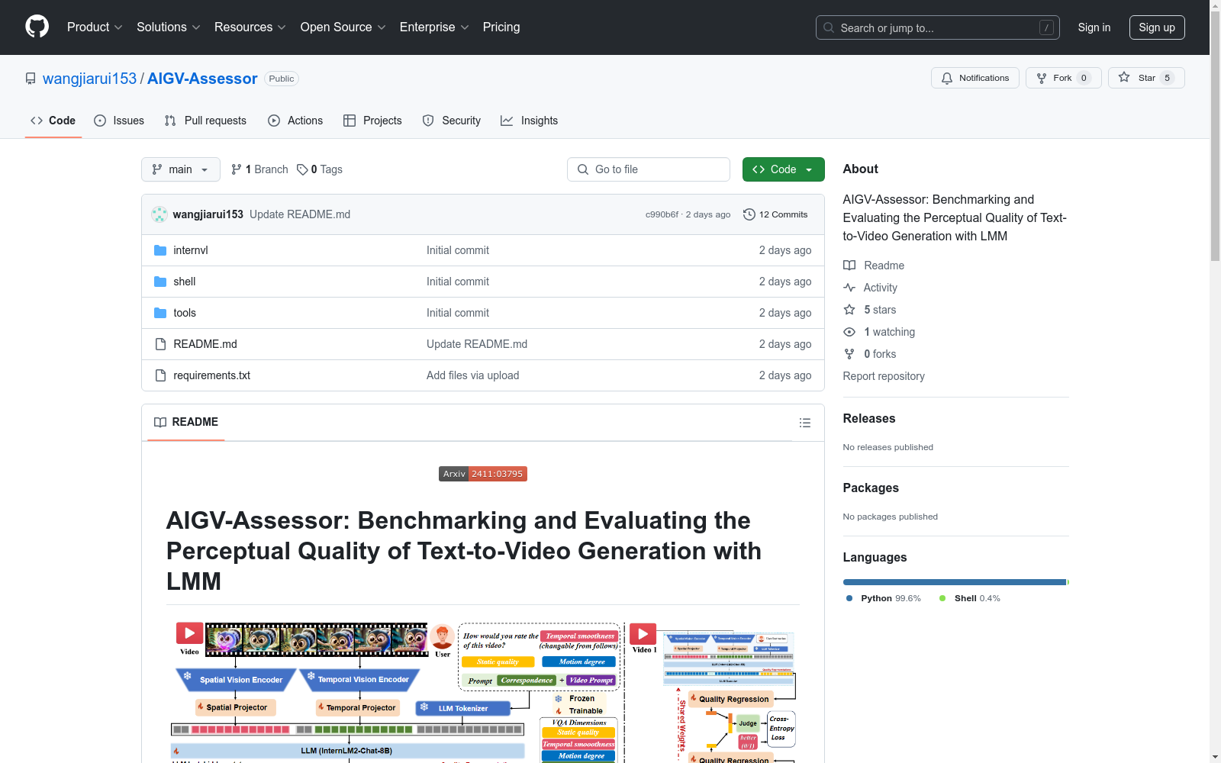Open the README.md file

pyautogui.click(x=205, y=344)
